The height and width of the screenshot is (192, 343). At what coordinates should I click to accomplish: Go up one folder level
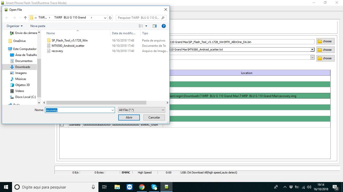point(25,17)
